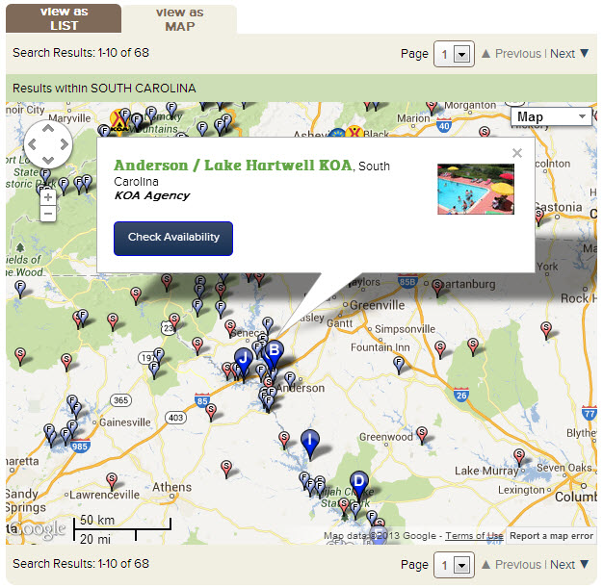Close the campground info popup

tap(517, 153)
